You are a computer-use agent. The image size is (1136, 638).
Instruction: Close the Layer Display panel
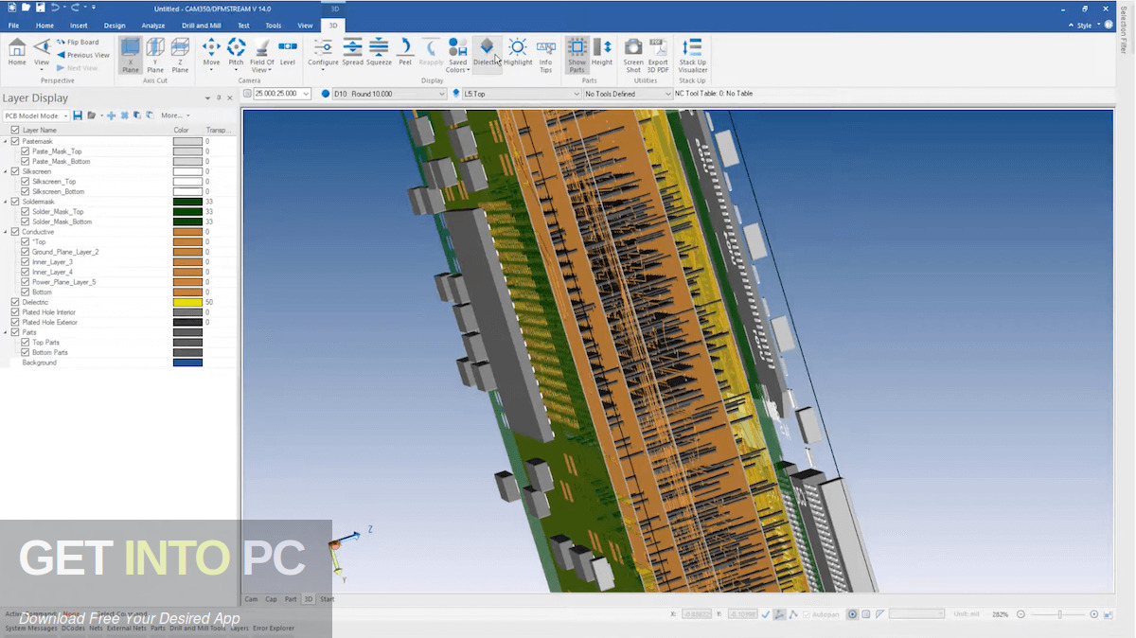pyautogui.click(x=230, y=97)
